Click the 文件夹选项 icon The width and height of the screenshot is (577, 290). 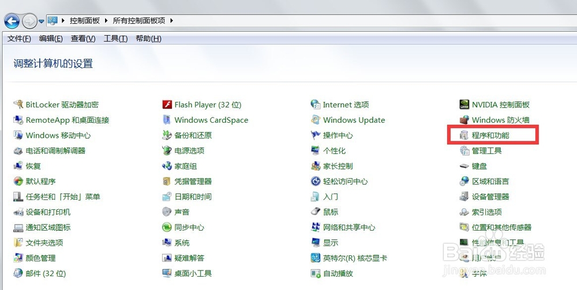pos(18,243)
